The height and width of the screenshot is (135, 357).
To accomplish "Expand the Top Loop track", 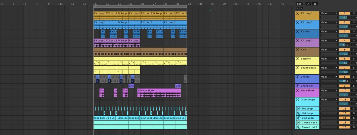I will (x=299, y=109).
